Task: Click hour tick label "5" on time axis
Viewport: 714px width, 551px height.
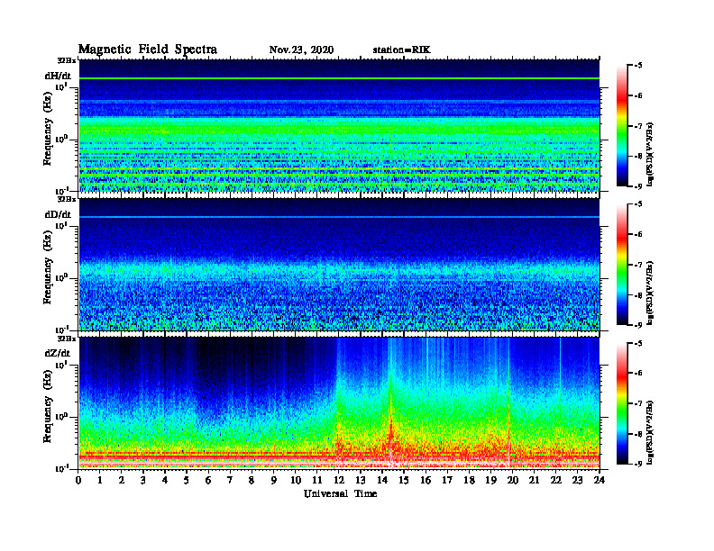Action: tap(187, 480)
